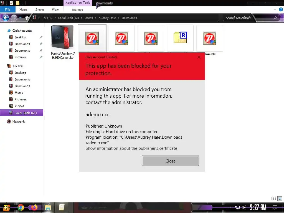
Task: Open Desktop under This PC
Action: point(20,73)
